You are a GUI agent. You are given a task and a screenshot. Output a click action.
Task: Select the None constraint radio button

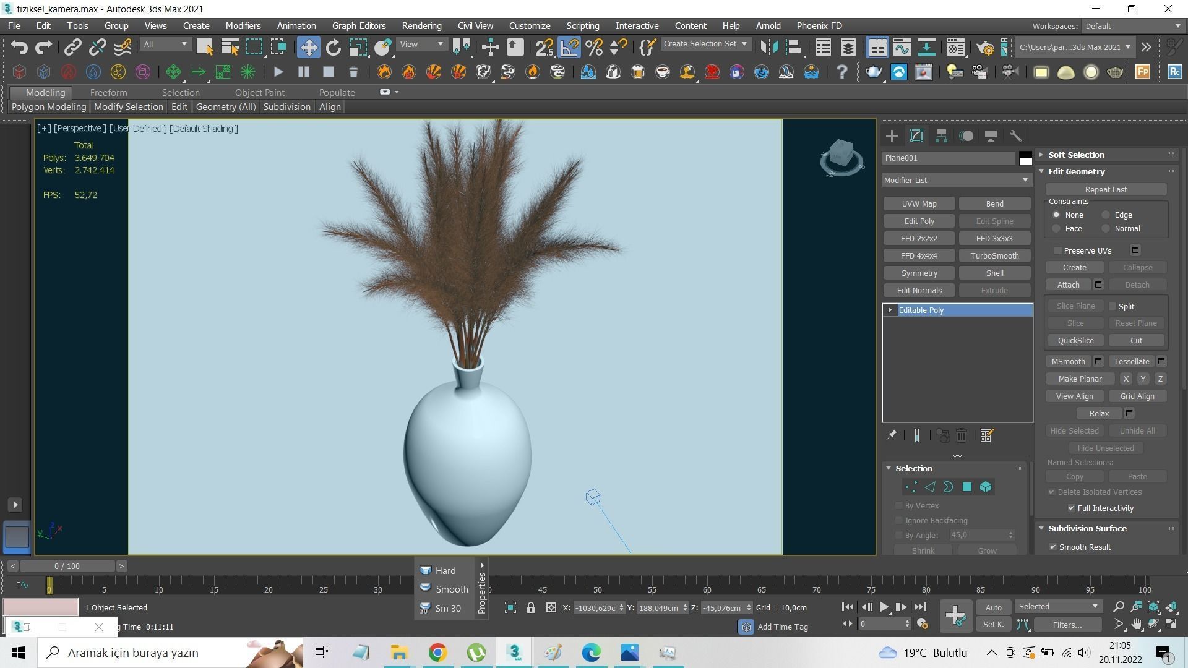tap(1056, 215)
